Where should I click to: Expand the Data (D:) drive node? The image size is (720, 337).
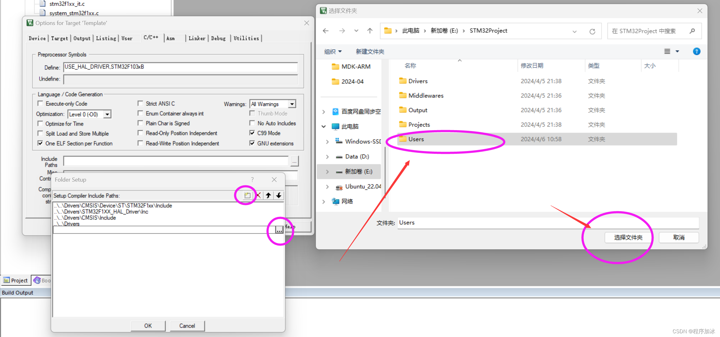click(x=327, y=157)
